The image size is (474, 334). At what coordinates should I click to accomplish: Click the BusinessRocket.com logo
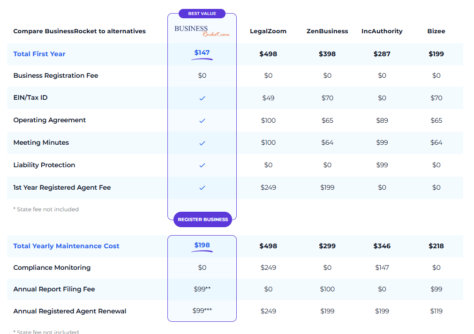tap(202, 31)
